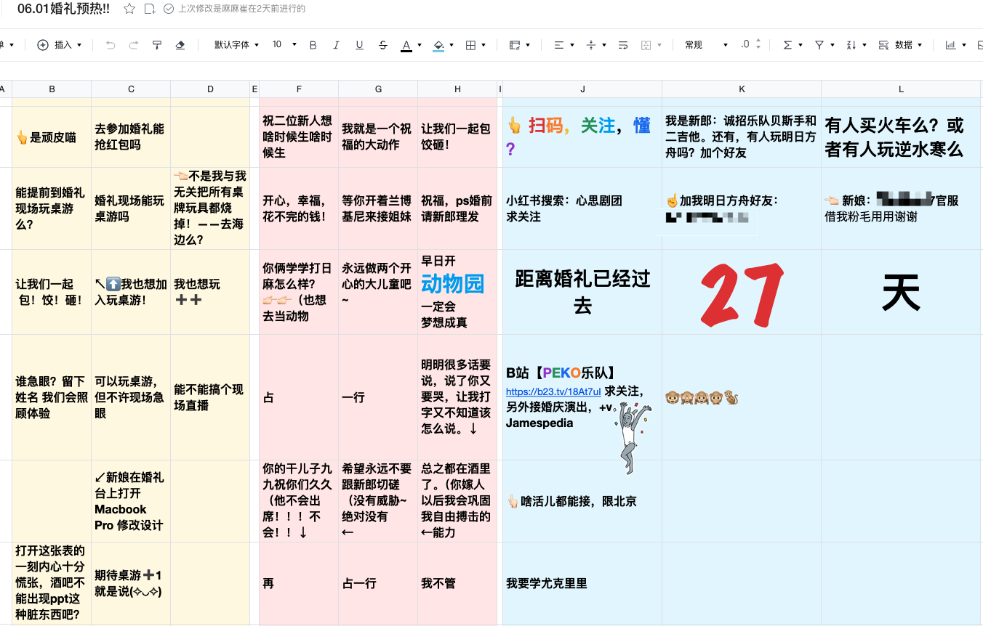Screen dimensions: 983x626
Task: Click the sort A-Z icon
Action: [851, 45]
